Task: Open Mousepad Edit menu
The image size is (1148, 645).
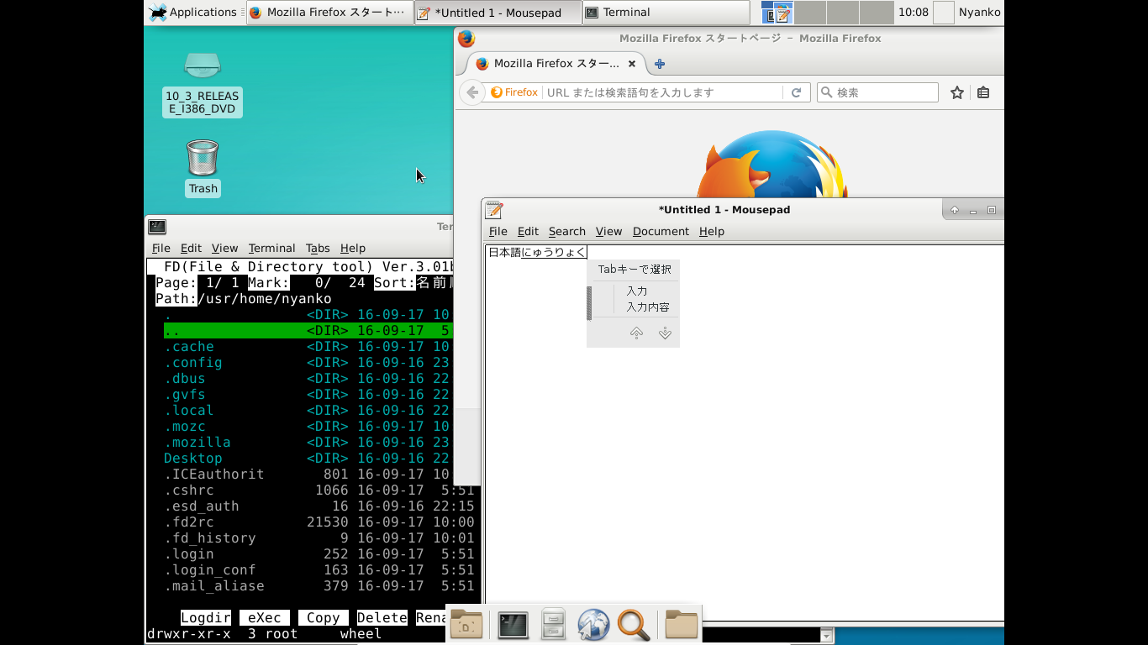Action: click(x=528, y=232)
